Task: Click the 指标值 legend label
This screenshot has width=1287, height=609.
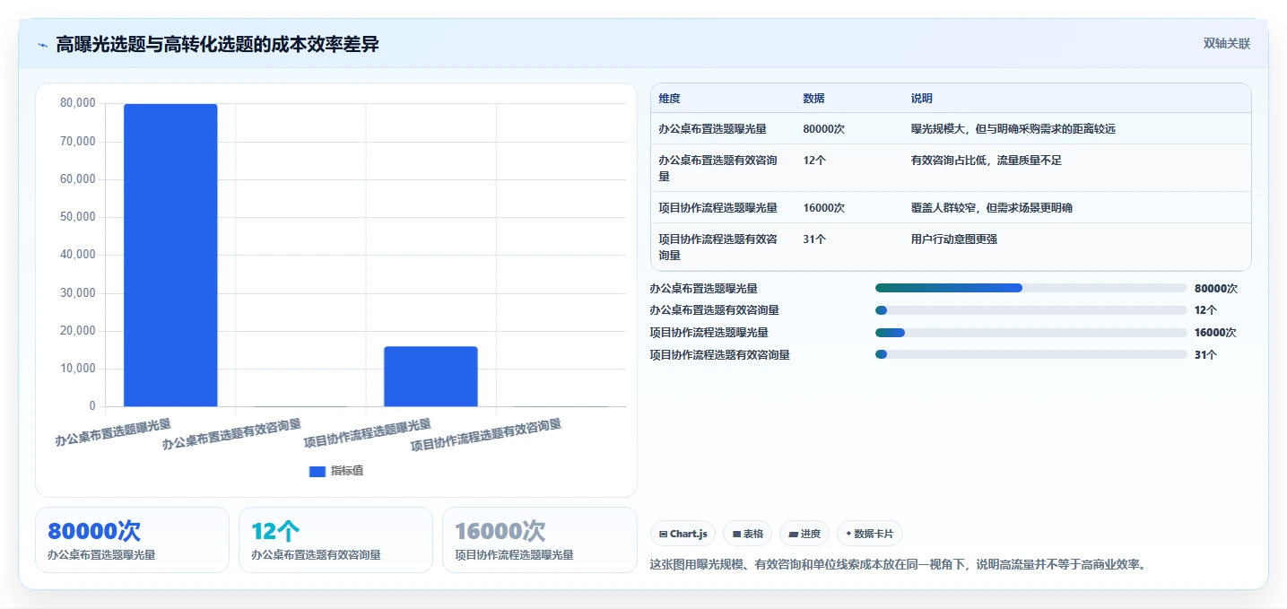Action: (347, 472)
